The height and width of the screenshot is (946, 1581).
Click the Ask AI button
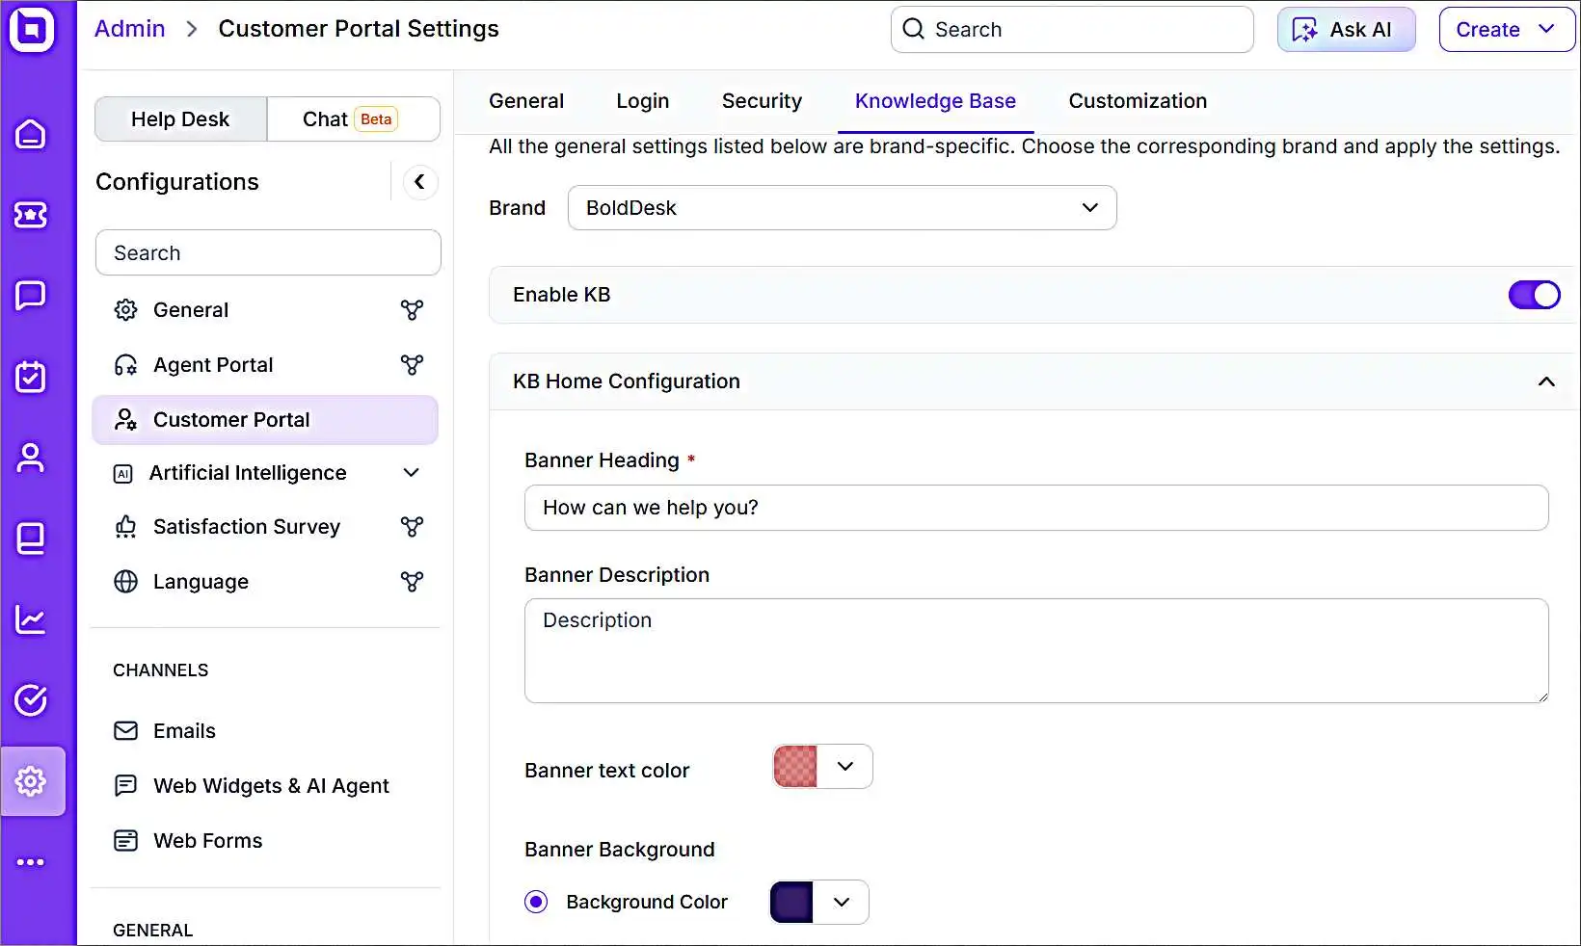(1346, 29)
